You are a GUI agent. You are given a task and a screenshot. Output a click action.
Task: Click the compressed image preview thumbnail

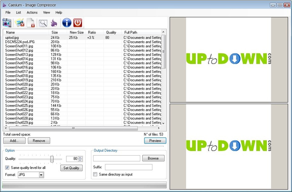coord(229,147)
